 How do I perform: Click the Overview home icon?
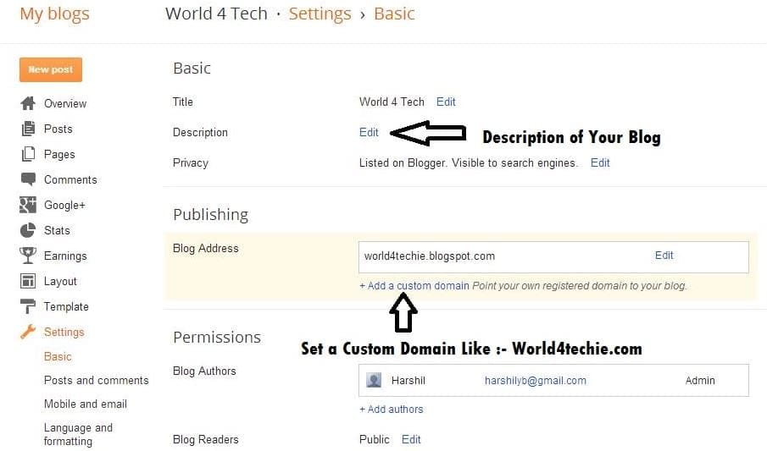(28, 103)
